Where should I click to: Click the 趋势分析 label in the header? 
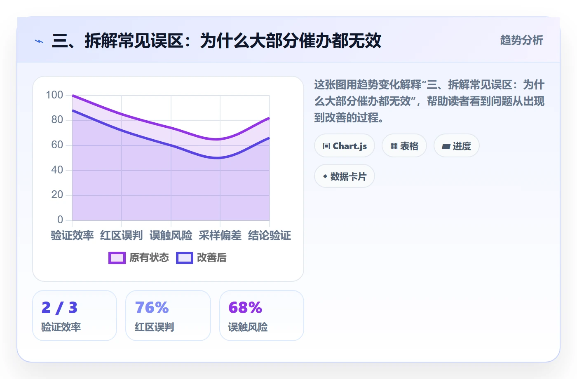tap(521, 40)
